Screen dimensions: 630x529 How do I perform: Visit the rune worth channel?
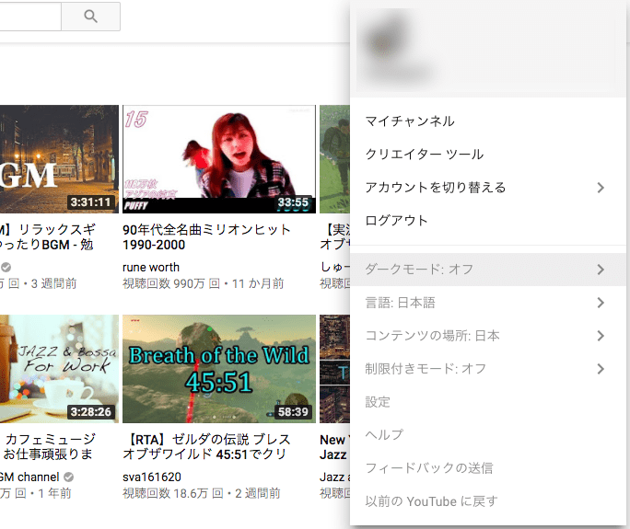[x=151, y=268]
